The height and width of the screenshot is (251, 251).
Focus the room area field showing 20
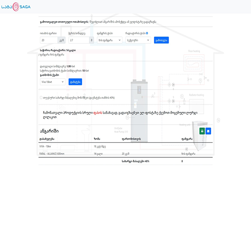click(49, 40)
